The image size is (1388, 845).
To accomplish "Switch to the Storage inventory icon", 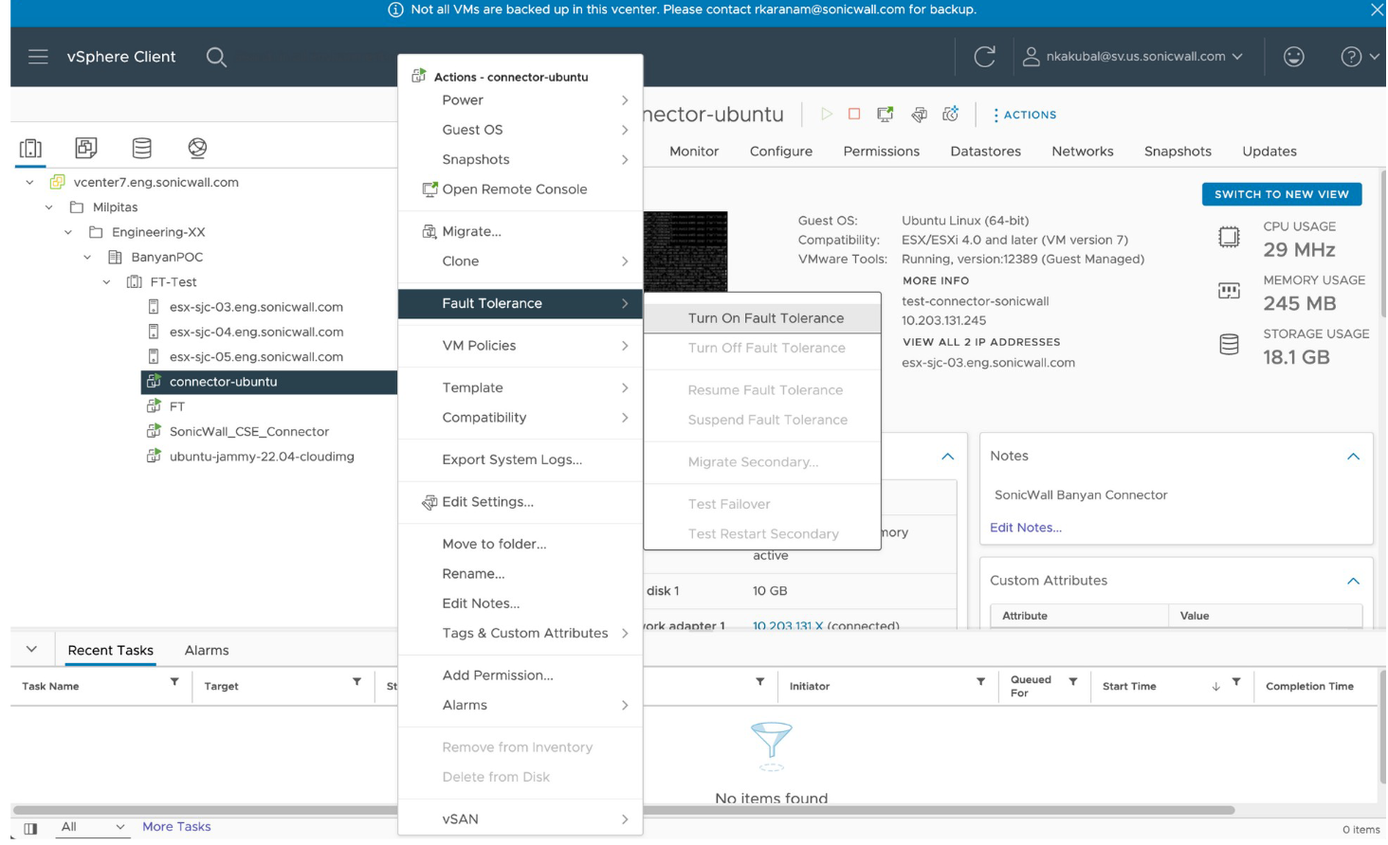I will 142,148.
